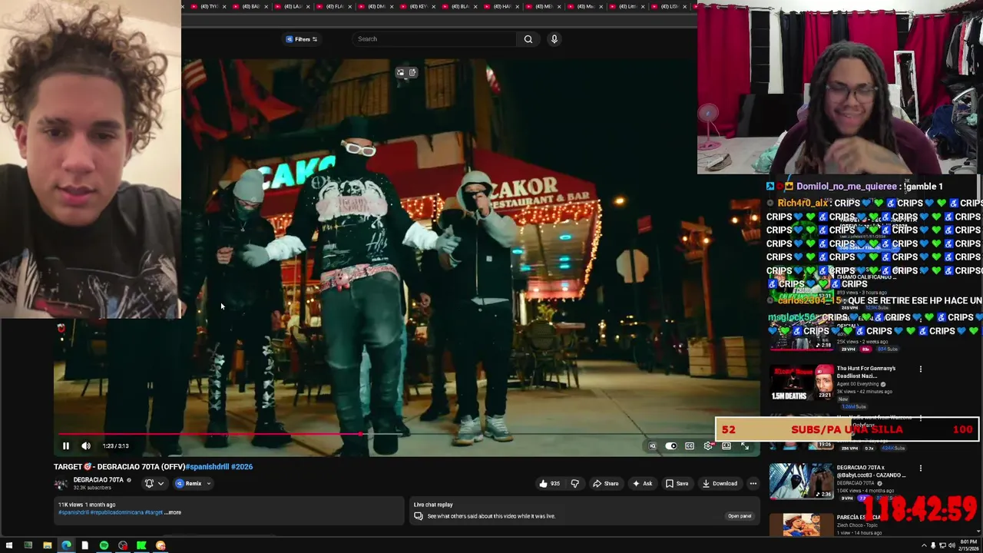983x553 pixels.
Task: Switch to the (43) BAB browser tab
Action: tap(249, 6)
